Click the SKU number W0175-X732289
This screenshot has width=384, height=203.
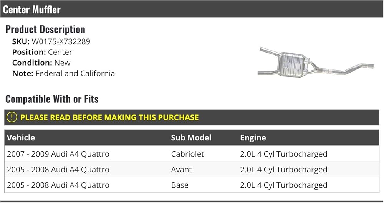pos(61,41)
